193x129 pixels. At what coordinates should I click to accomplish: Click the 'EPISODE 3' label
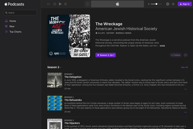coord(69,120)
